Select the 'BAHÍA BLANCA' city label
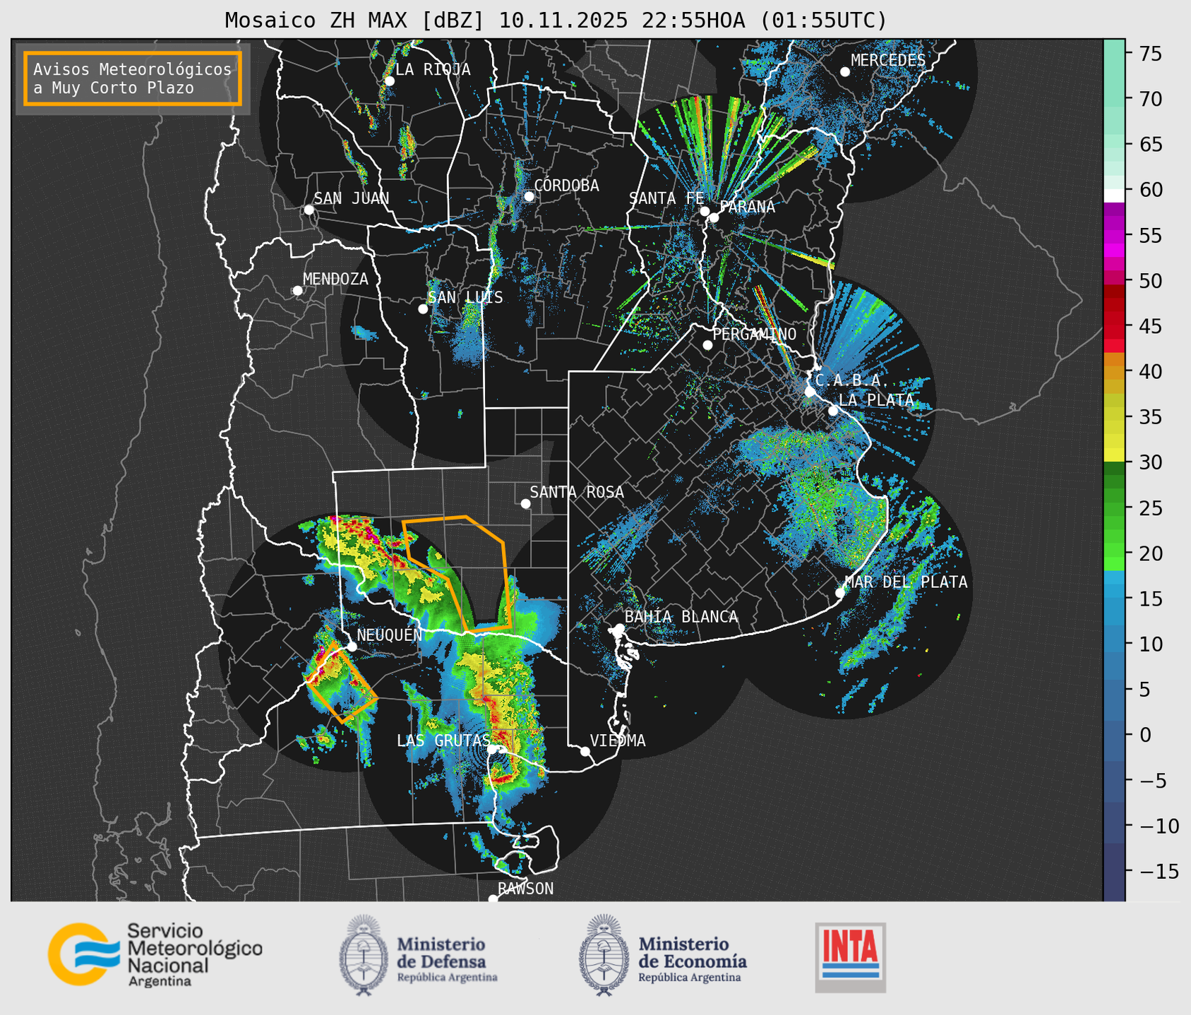Screen dimensions: 1191x1015 681,616
